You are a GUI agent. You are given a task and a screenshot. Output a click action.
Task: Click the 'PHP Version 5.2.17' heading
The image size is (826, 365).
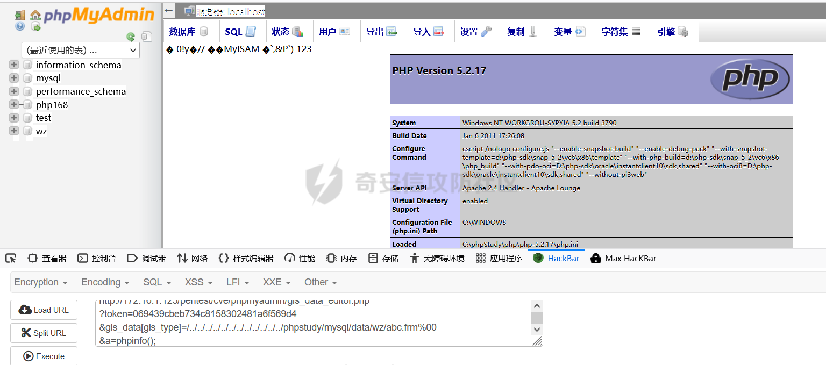tap(439, 70)
